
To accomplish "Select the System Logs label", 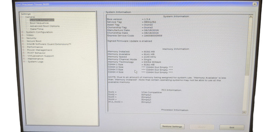I will tap(35, 62).
